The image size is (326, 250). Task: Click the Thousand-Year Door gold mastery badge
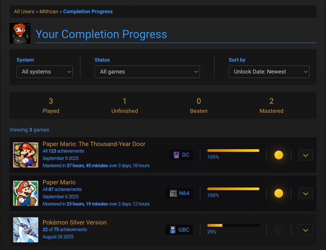[x=279, y=155]
